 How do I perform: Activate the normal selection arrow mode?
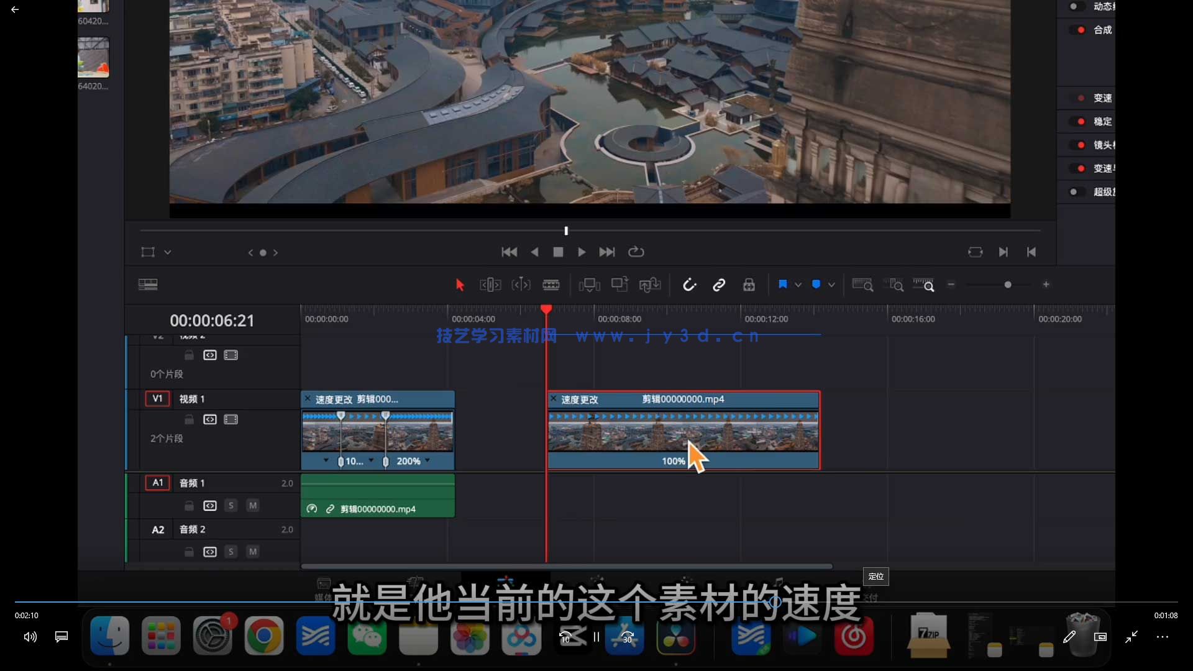[460, 285]
